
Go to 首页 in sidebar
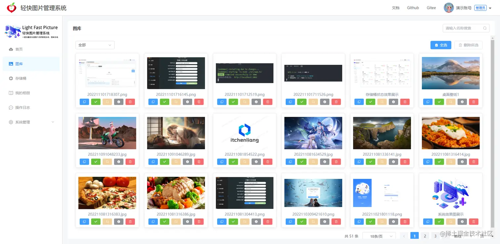pos(31,49)
